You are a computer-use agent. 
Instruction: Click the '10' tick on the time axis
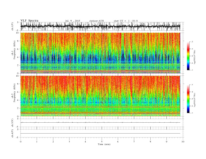pyautogui.click(x=183, y=142)
